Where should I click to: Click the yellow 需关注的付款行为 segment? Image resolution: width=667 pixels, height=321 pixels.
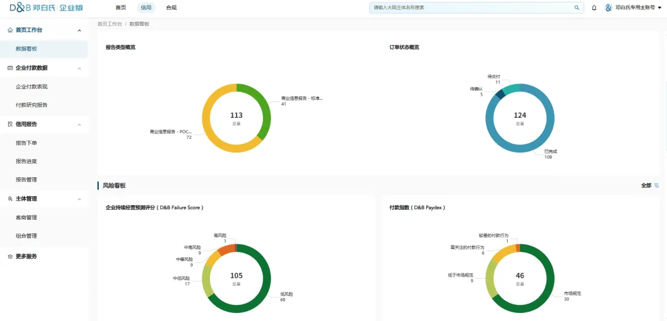pyautogui.click(x=503, y=254)
